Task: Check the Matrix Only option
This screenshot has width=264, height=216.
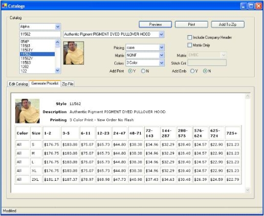Action: click(x=190, y=45)
